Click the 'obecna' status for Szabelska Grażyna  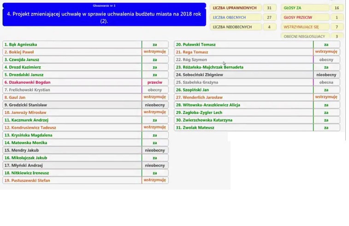click(326, 82)
